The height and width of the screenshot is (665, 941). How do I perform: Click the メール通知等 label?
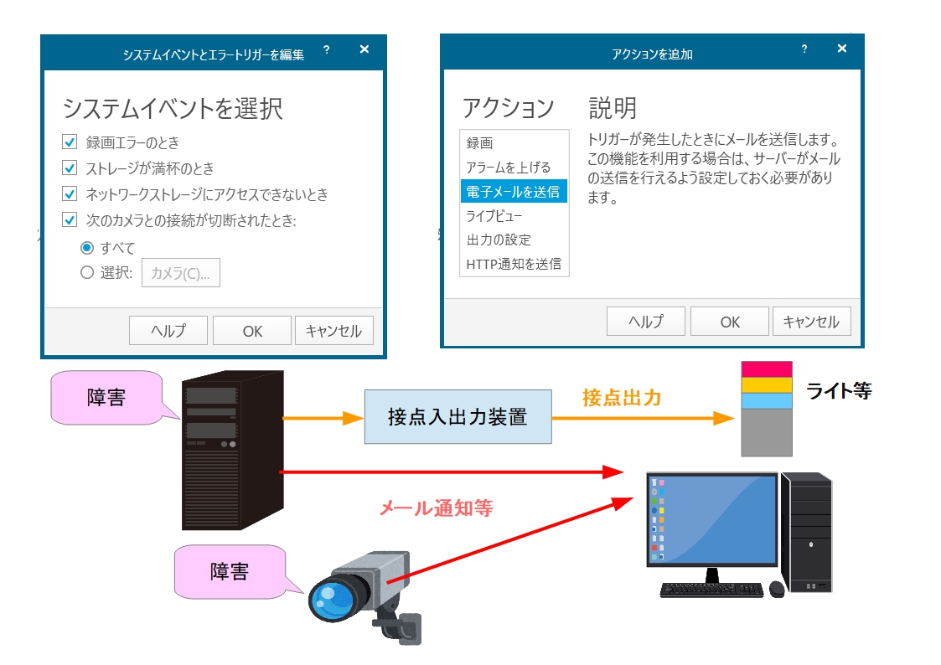[x=437, y=508]
